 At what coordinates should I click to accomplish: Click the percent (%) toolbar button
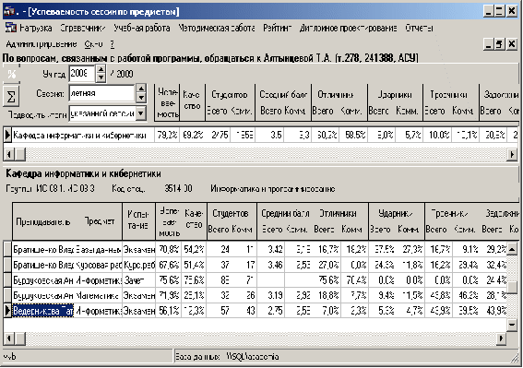pyautogui.click(x=12, y=74)
